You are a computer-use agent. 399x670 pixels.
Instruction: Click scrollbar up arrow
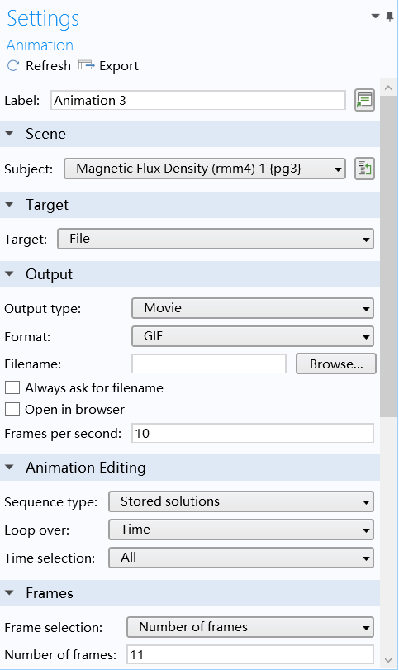[388, 88]
